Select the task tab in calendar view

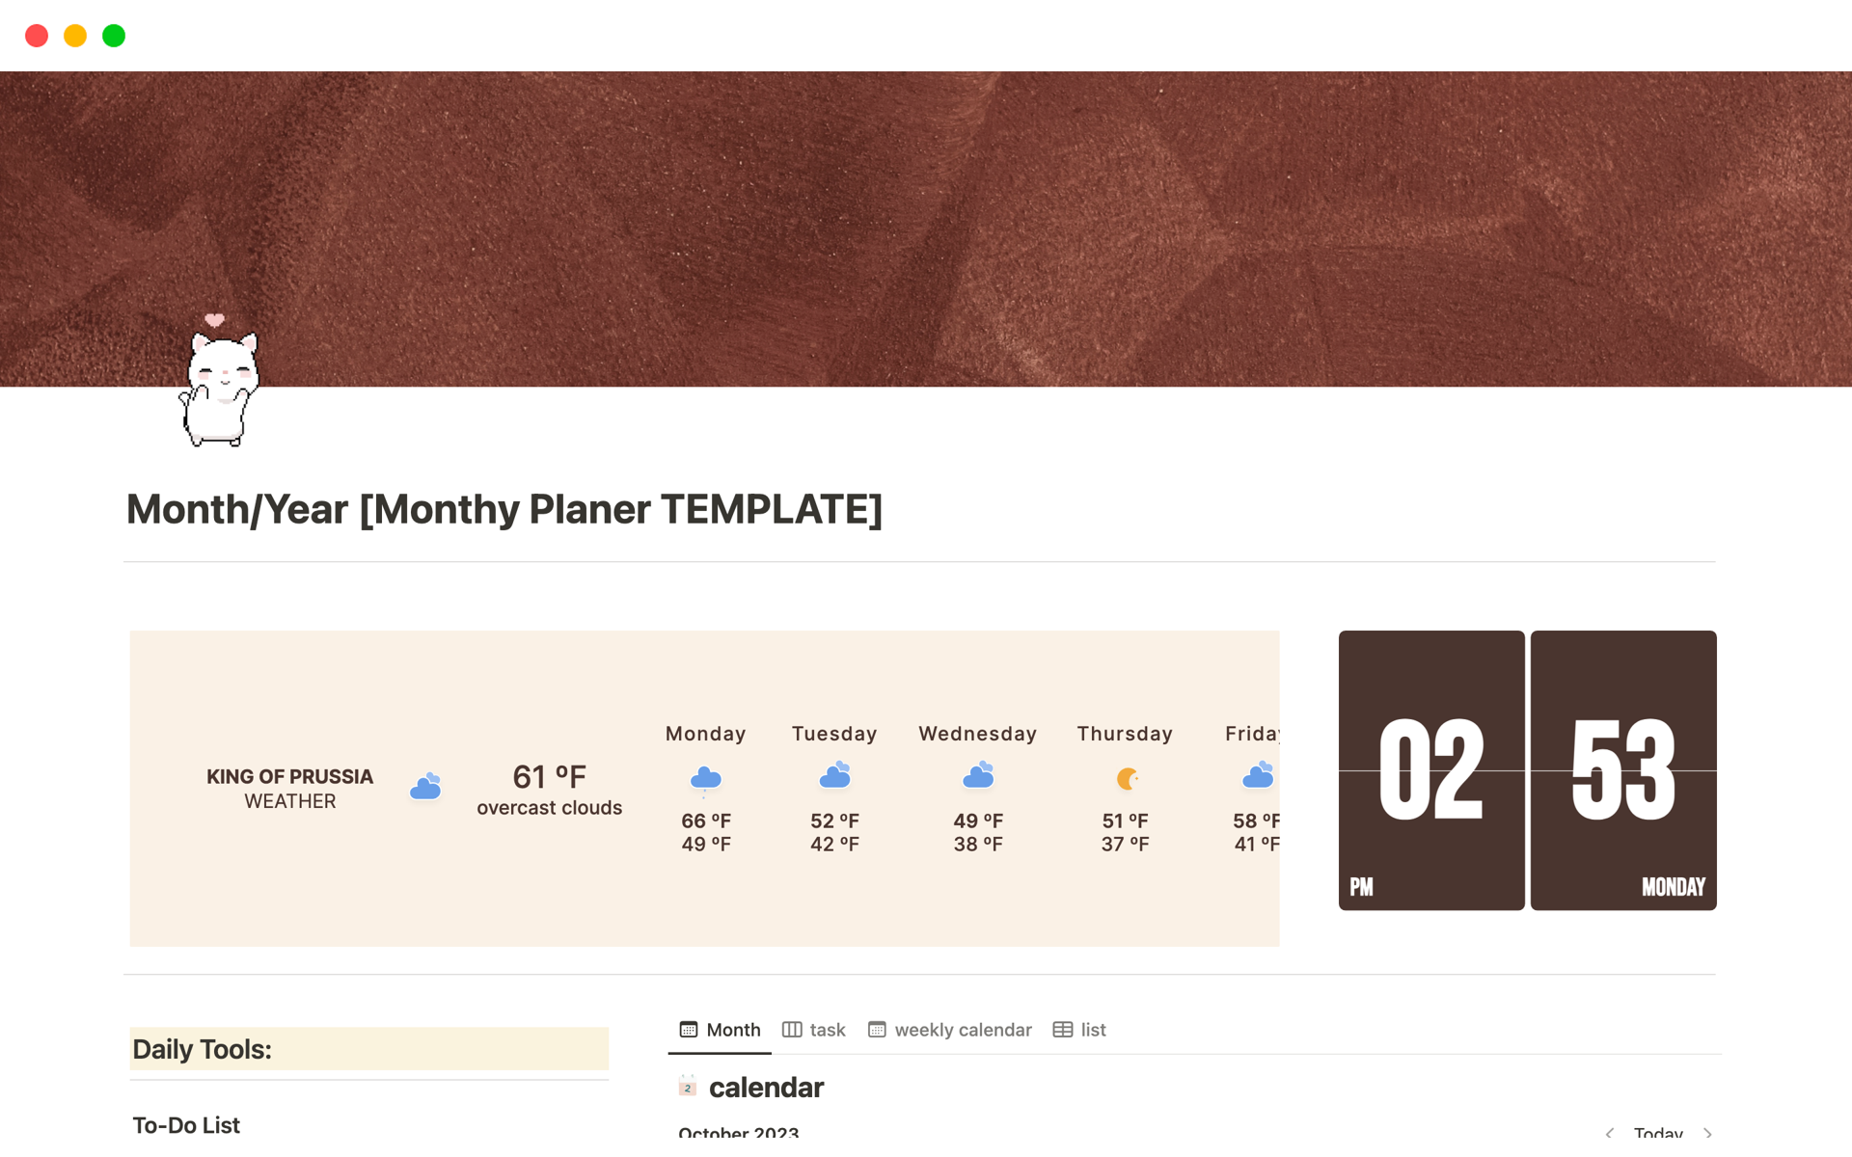[x=816, y=1029]
